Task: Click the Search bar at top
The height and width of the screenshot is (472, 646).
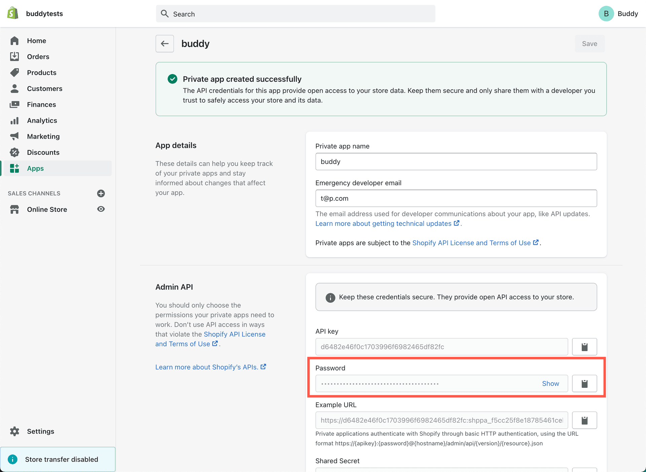Action: pos(295,14)
